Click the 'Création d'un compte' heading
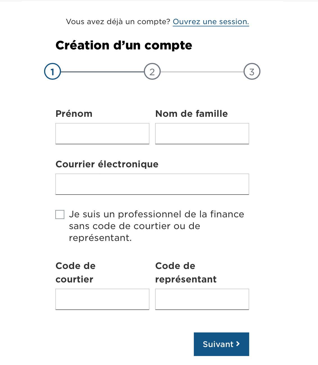 tap(124, 45)
